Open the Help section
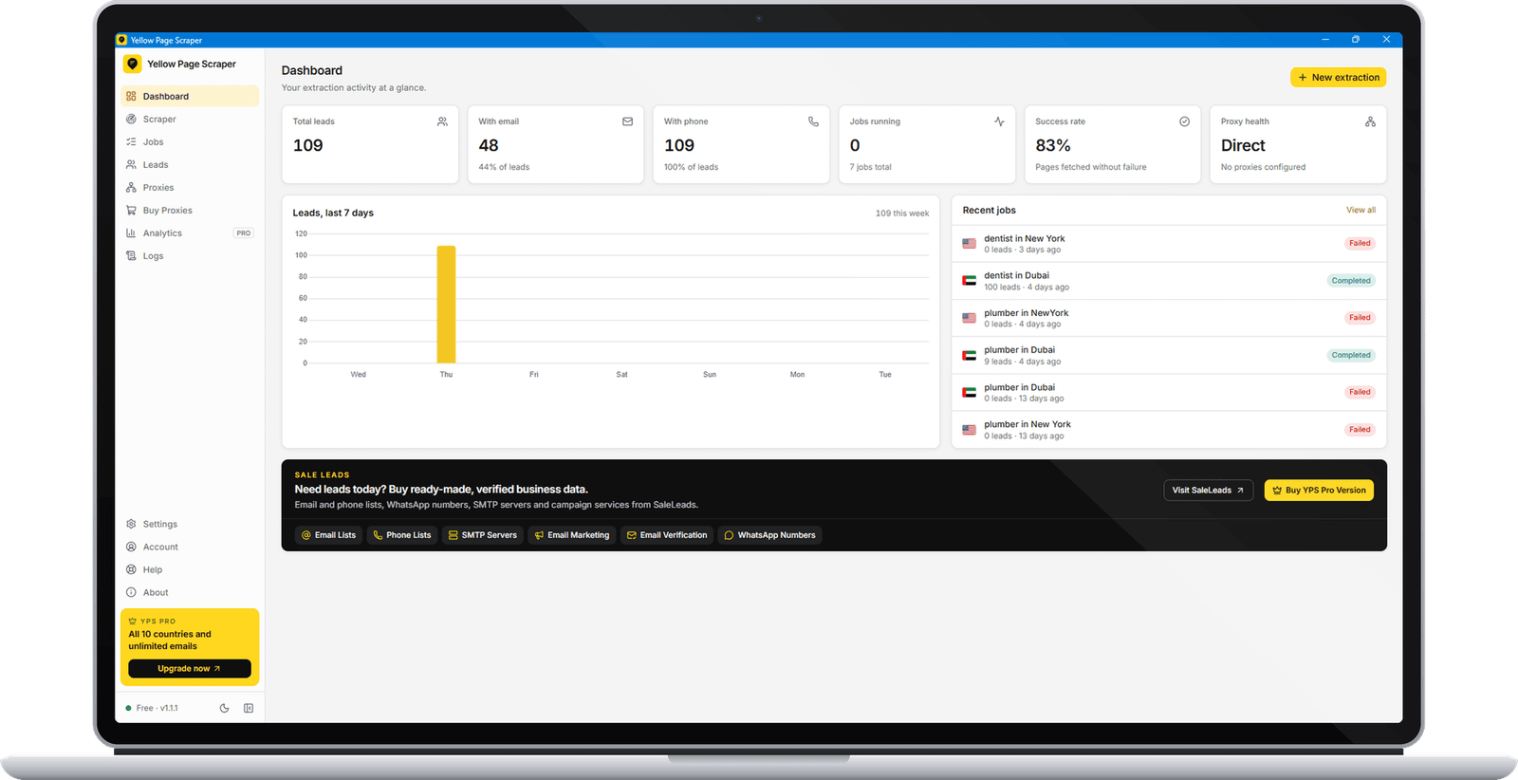Screen dimensions: 1518x780 point(190,569)
